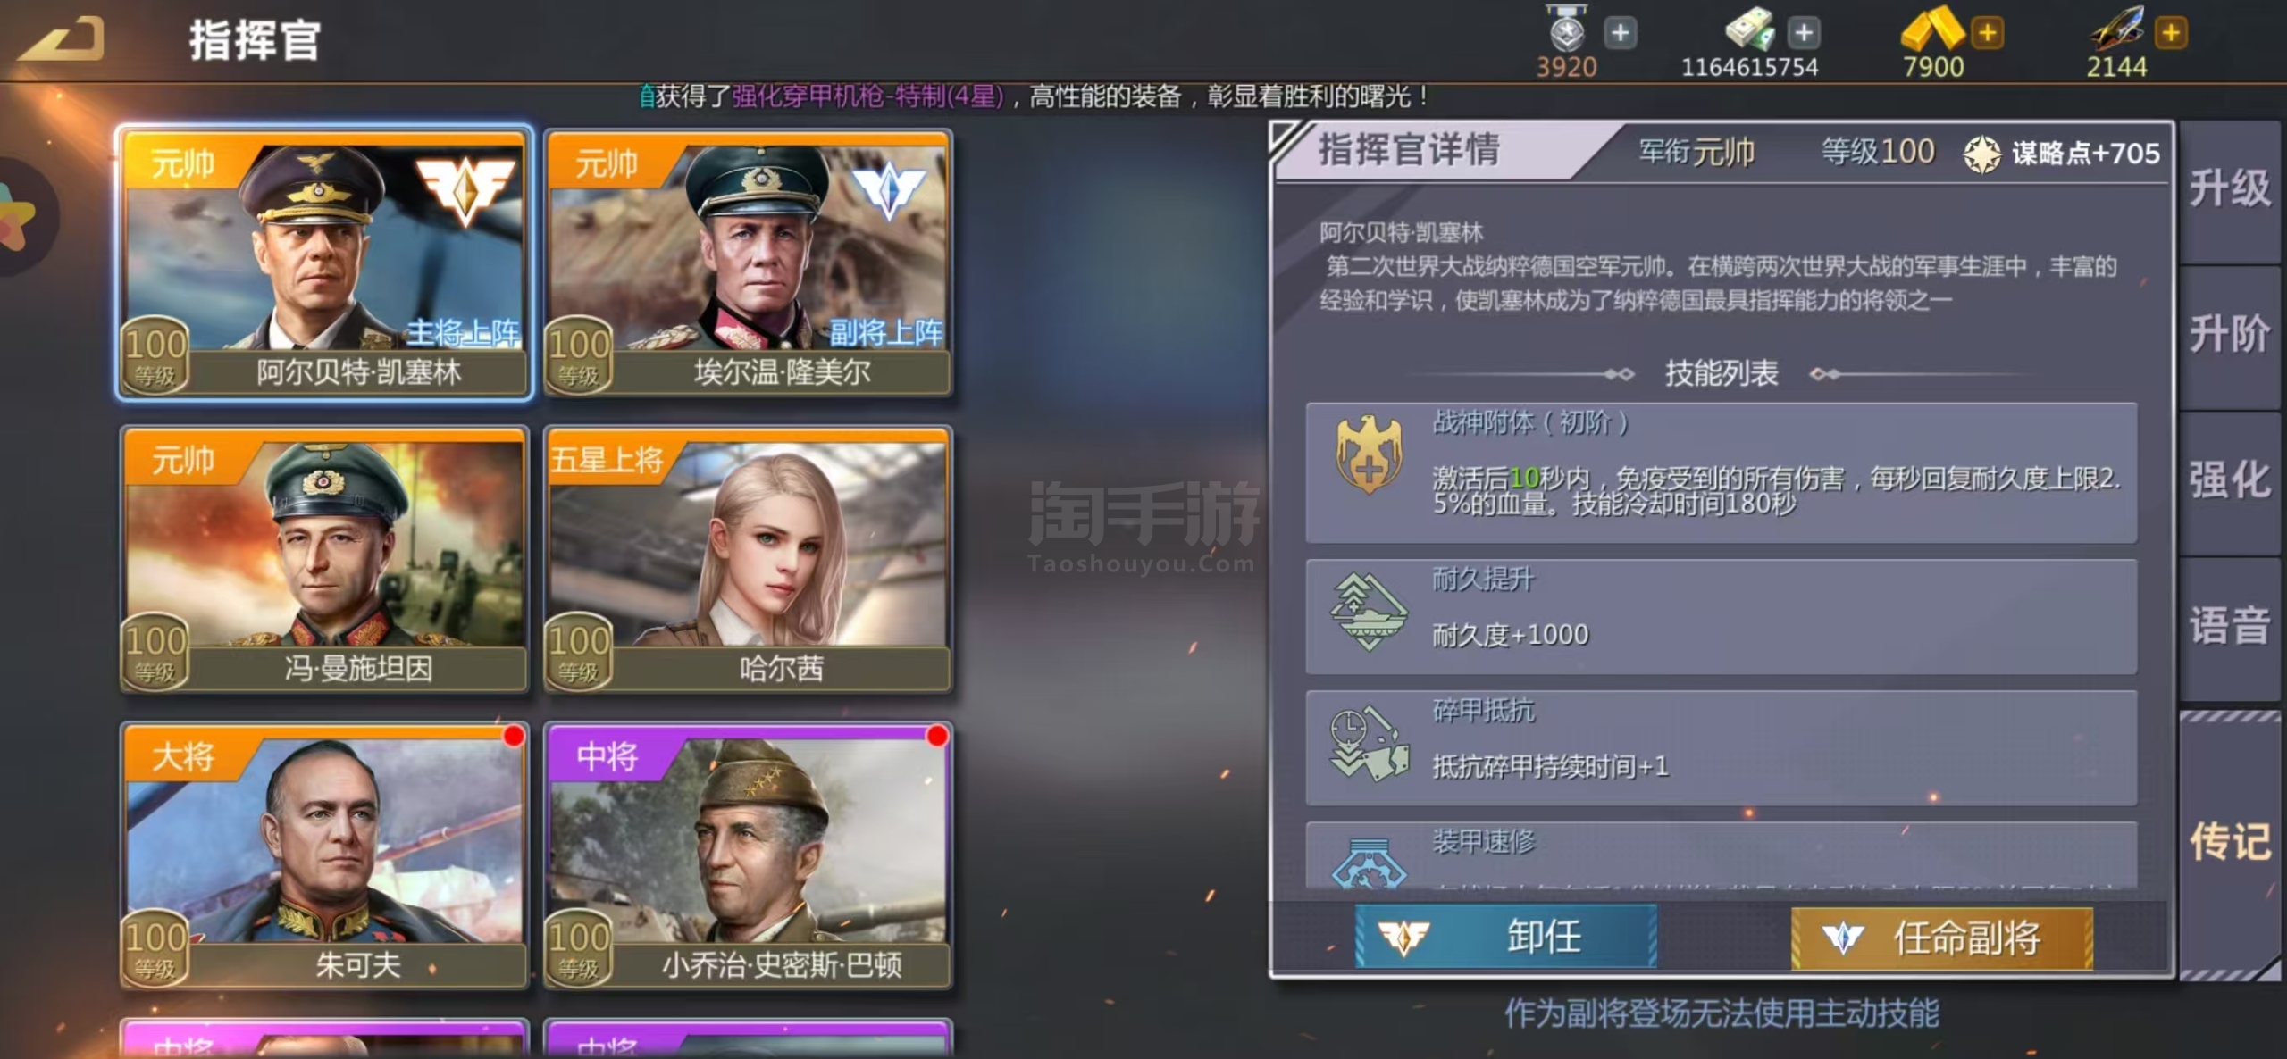2287x1059 pixels.
Task: Tap the back arrow icon
Action: click(x=61, y=39)
